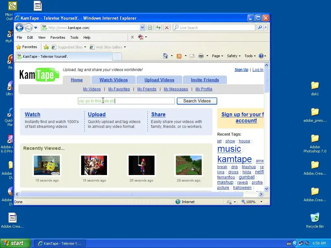The image size is (331, 248).
Task: Click the IE Forward arrow button
Action: coord(28,27)
